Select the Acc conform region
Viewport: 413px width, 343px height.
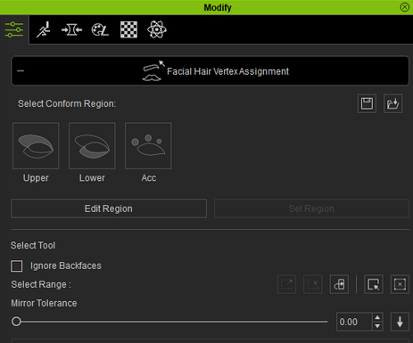(148, 146)
